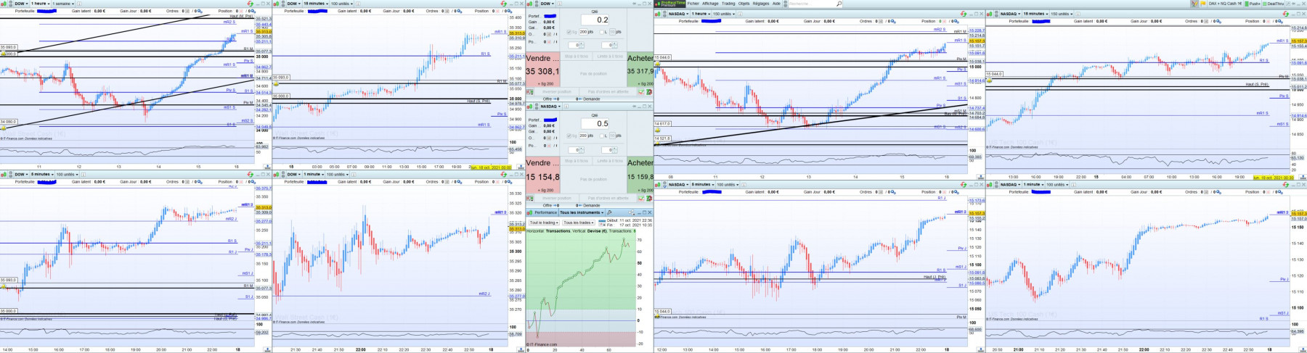
Task: Click the candlestick icon on DOW order ticket
Action: (x=529, y=4)
